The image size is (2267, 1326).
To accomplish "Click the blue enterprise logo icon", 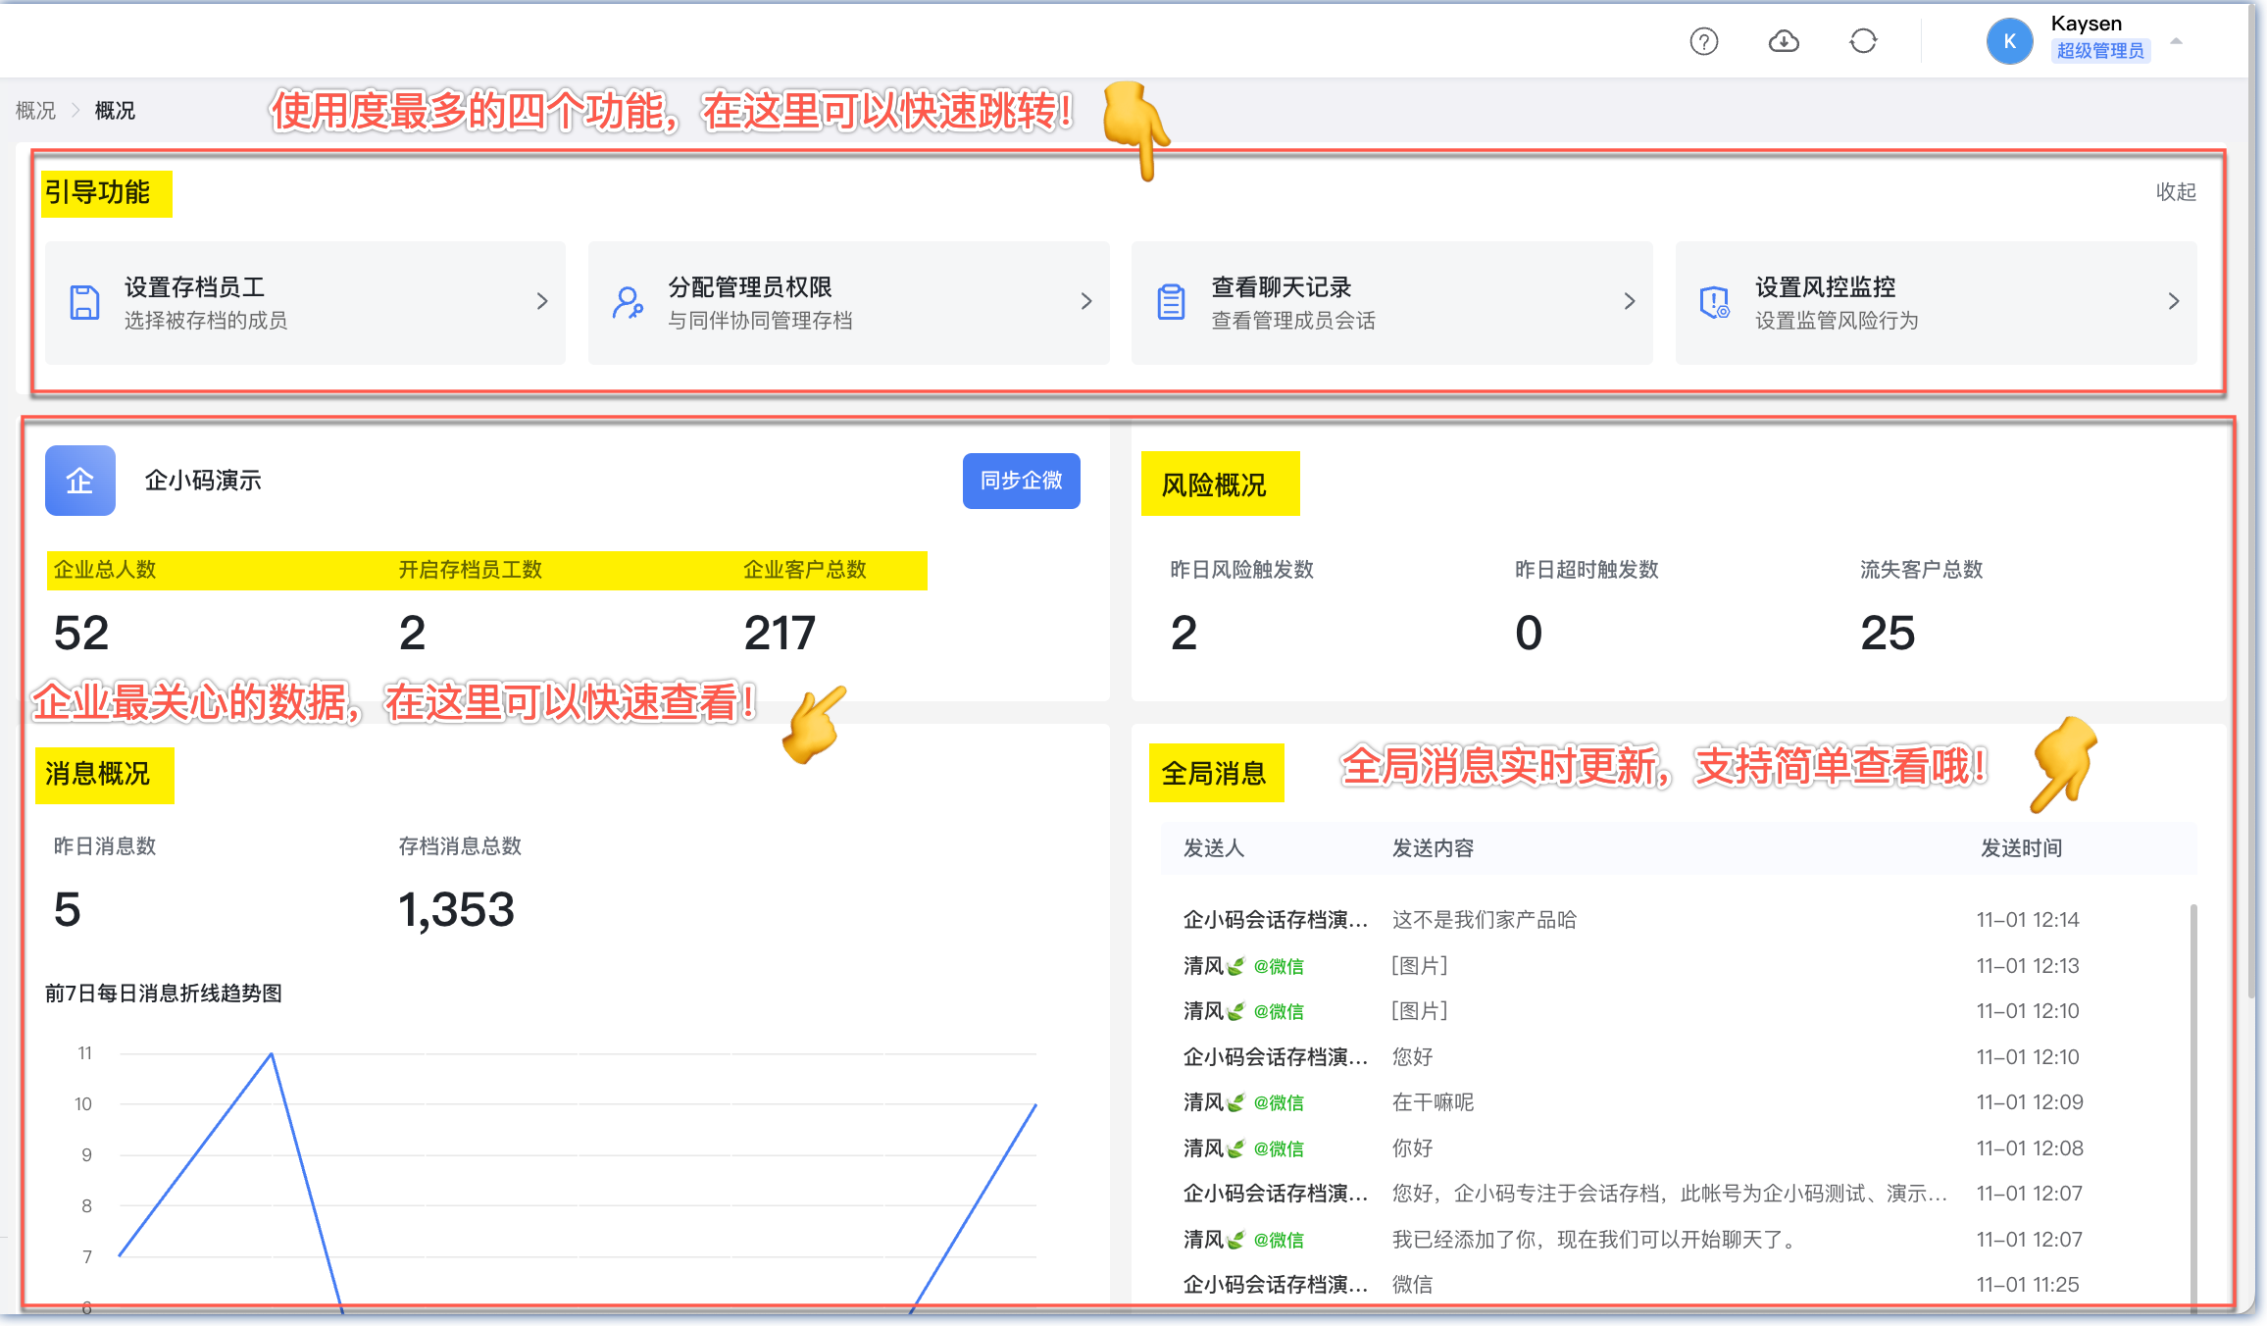I will coord(80,481).
